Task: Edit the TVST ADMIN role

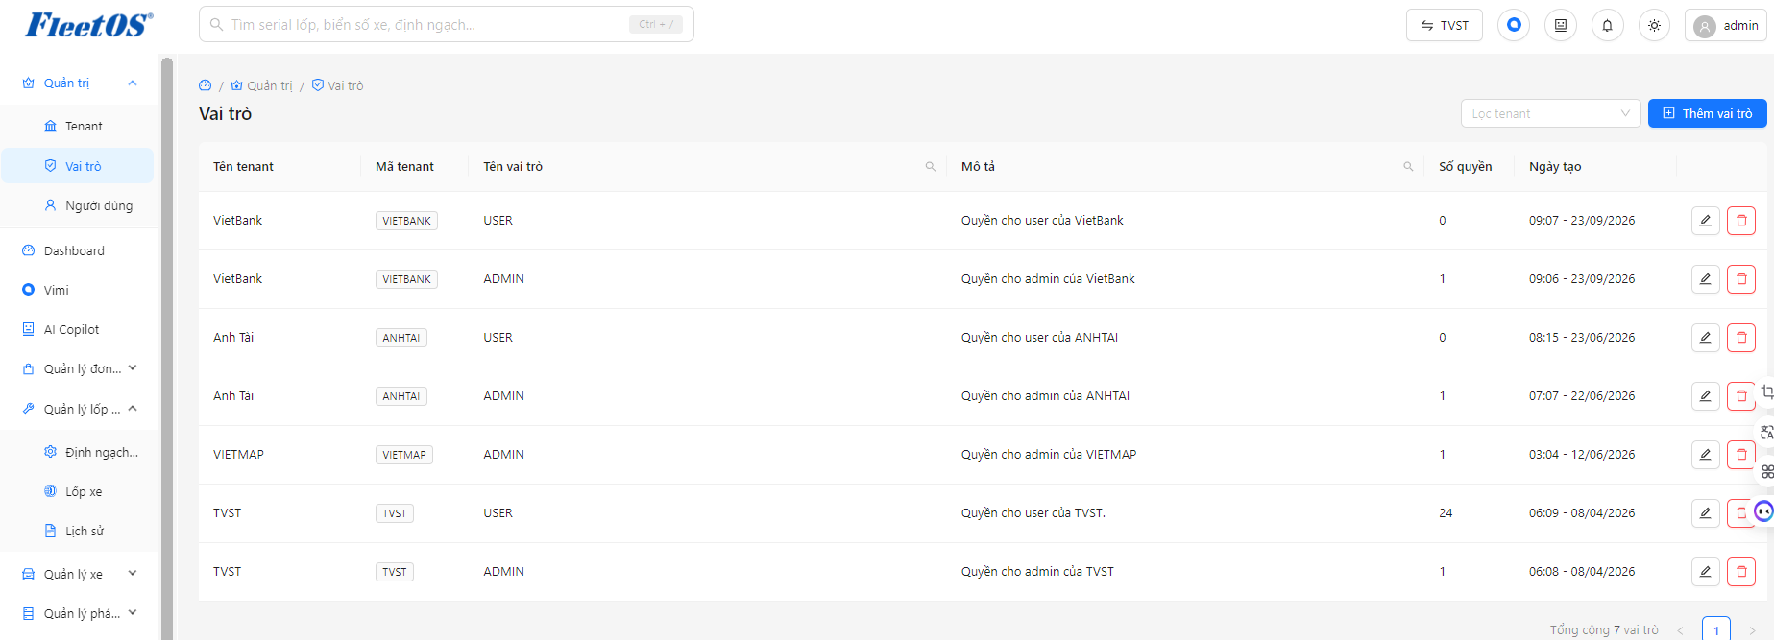Action: coord(1705,572)
